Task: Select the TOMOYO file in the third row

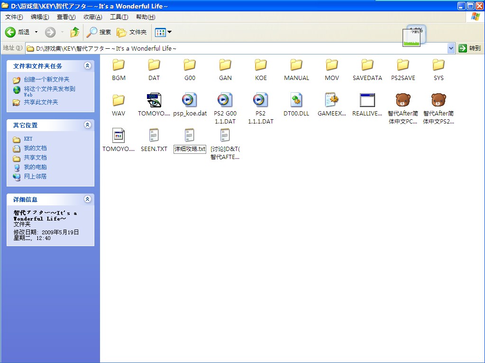Action: [x=119, y=141]
